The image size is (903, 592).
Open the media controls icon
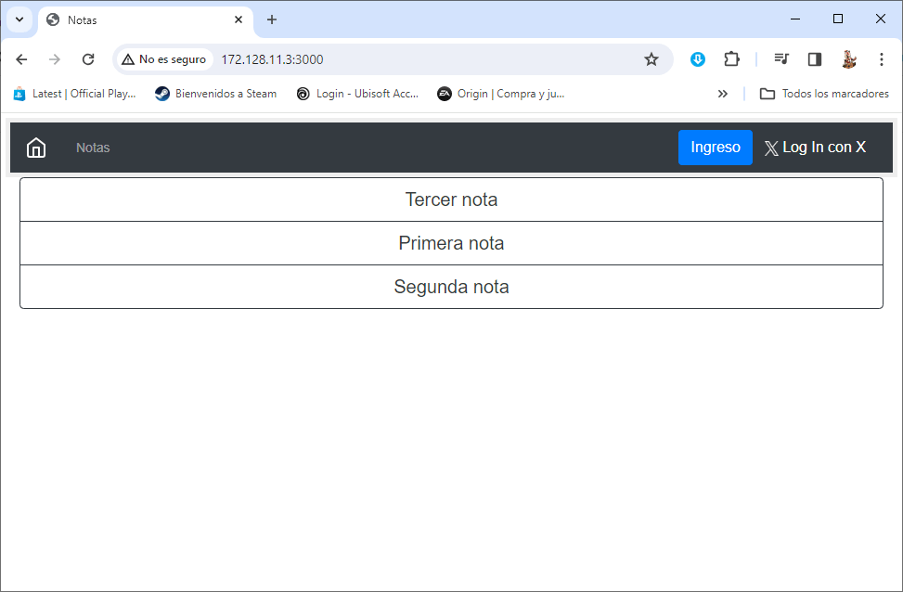coord(781,59)
